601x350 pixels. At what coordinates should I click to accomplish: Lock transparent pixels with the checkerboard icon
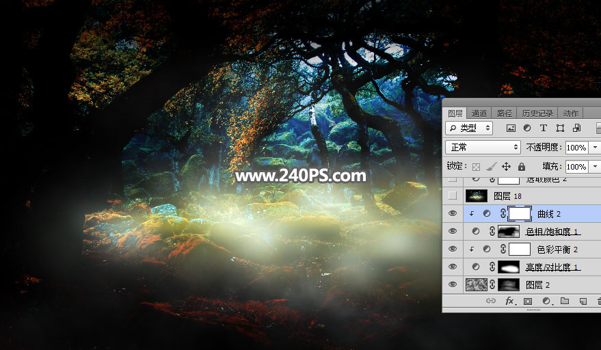[x=476, y=167]
